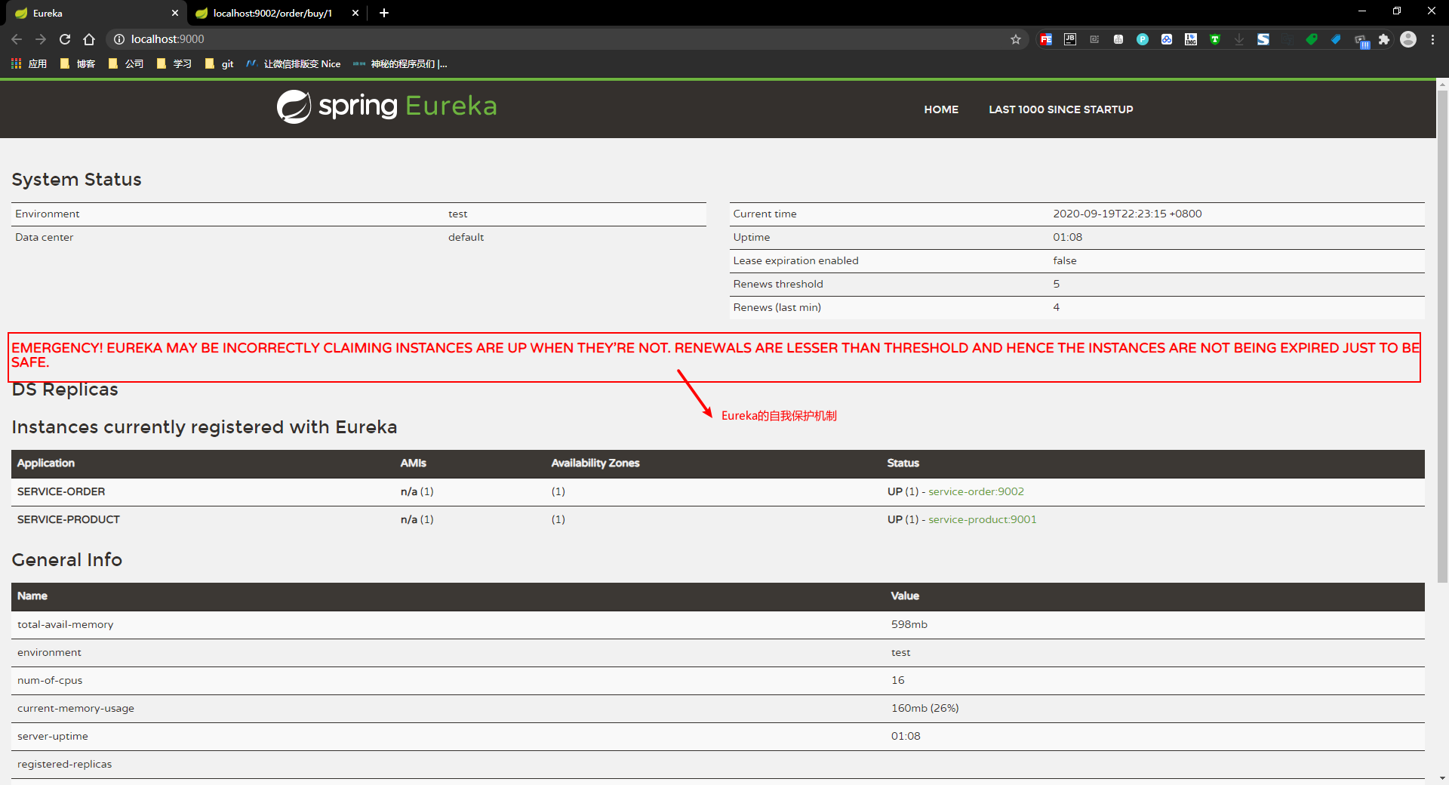This screenshot has width=1449, height=785.
Task: Open the download arrow extension
Action: [1239, 39]
